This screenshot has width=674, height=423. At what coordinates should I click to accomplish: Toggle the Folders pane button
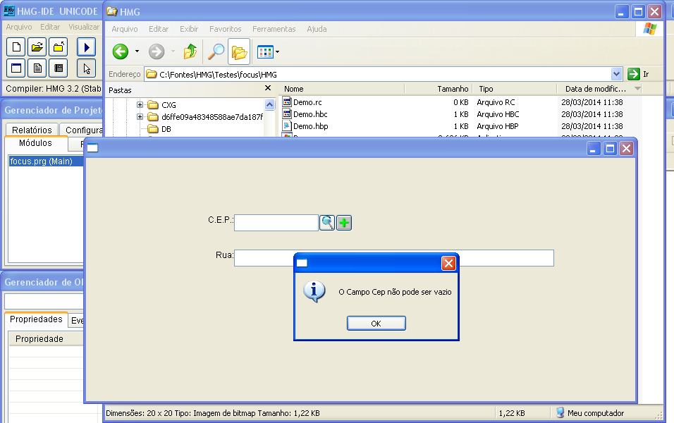coord(239,51)
